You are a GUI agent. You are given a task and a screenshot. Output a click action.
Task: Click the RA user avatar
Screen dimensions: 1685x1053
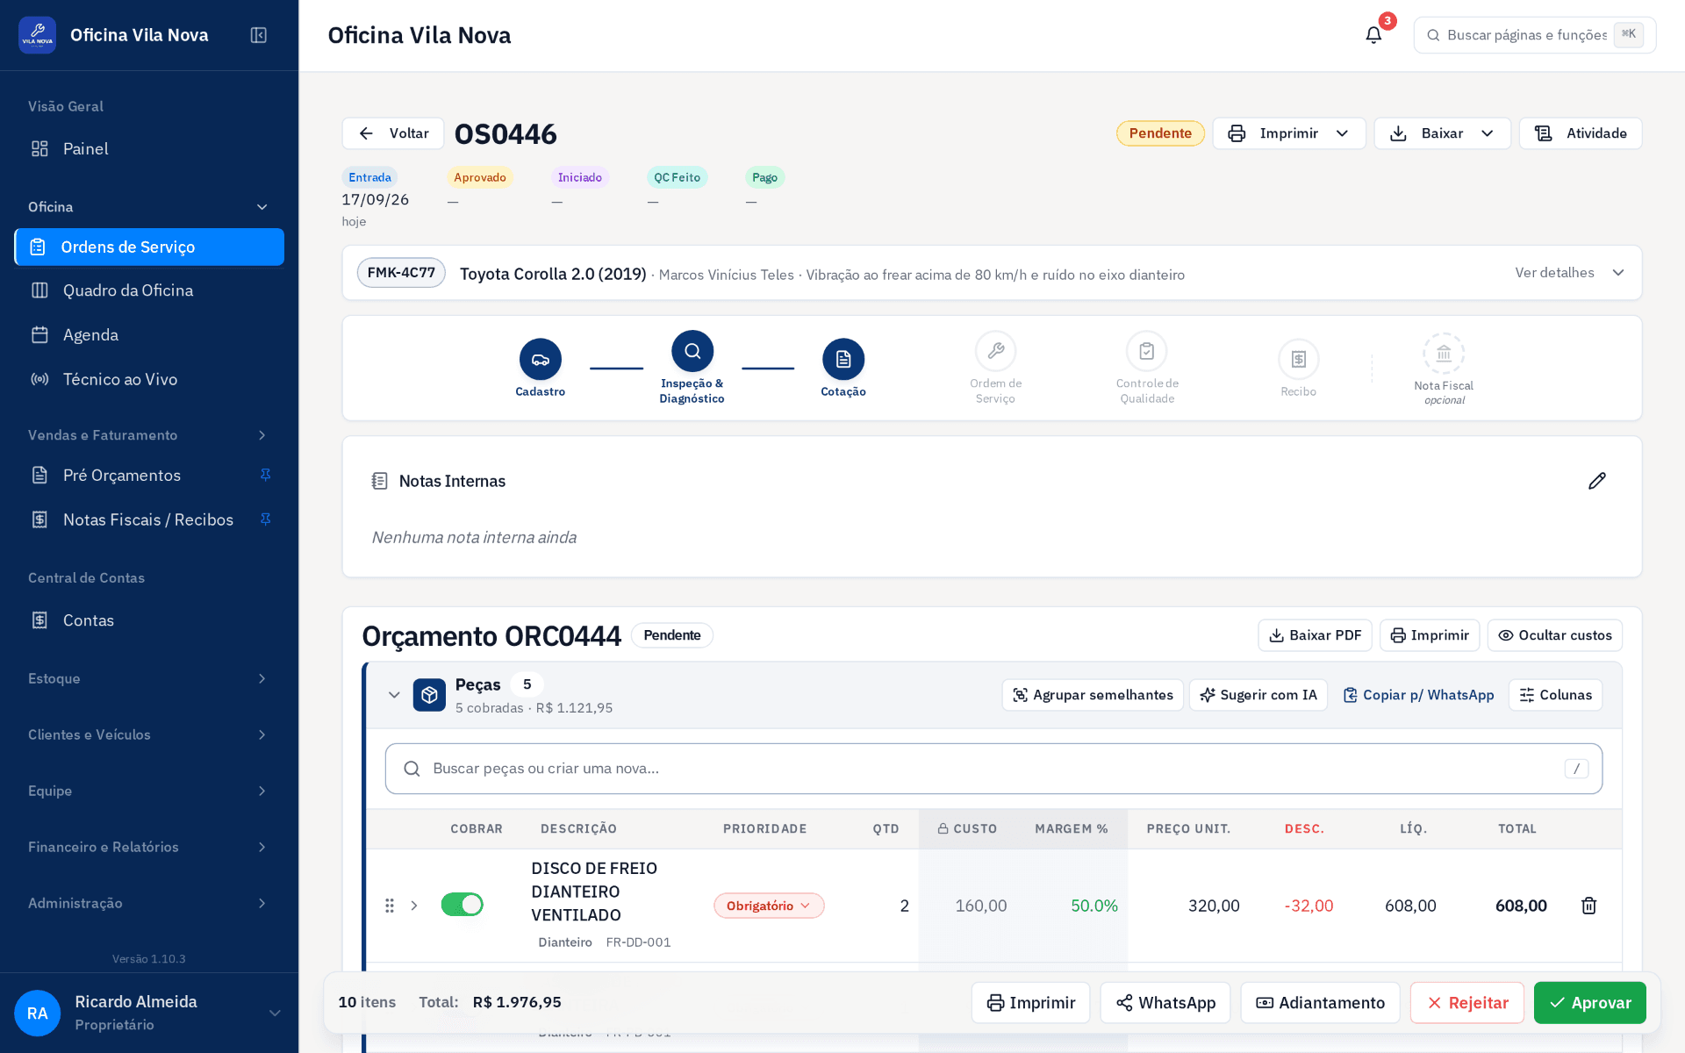pyautogui.click(x=37, y=1014)
